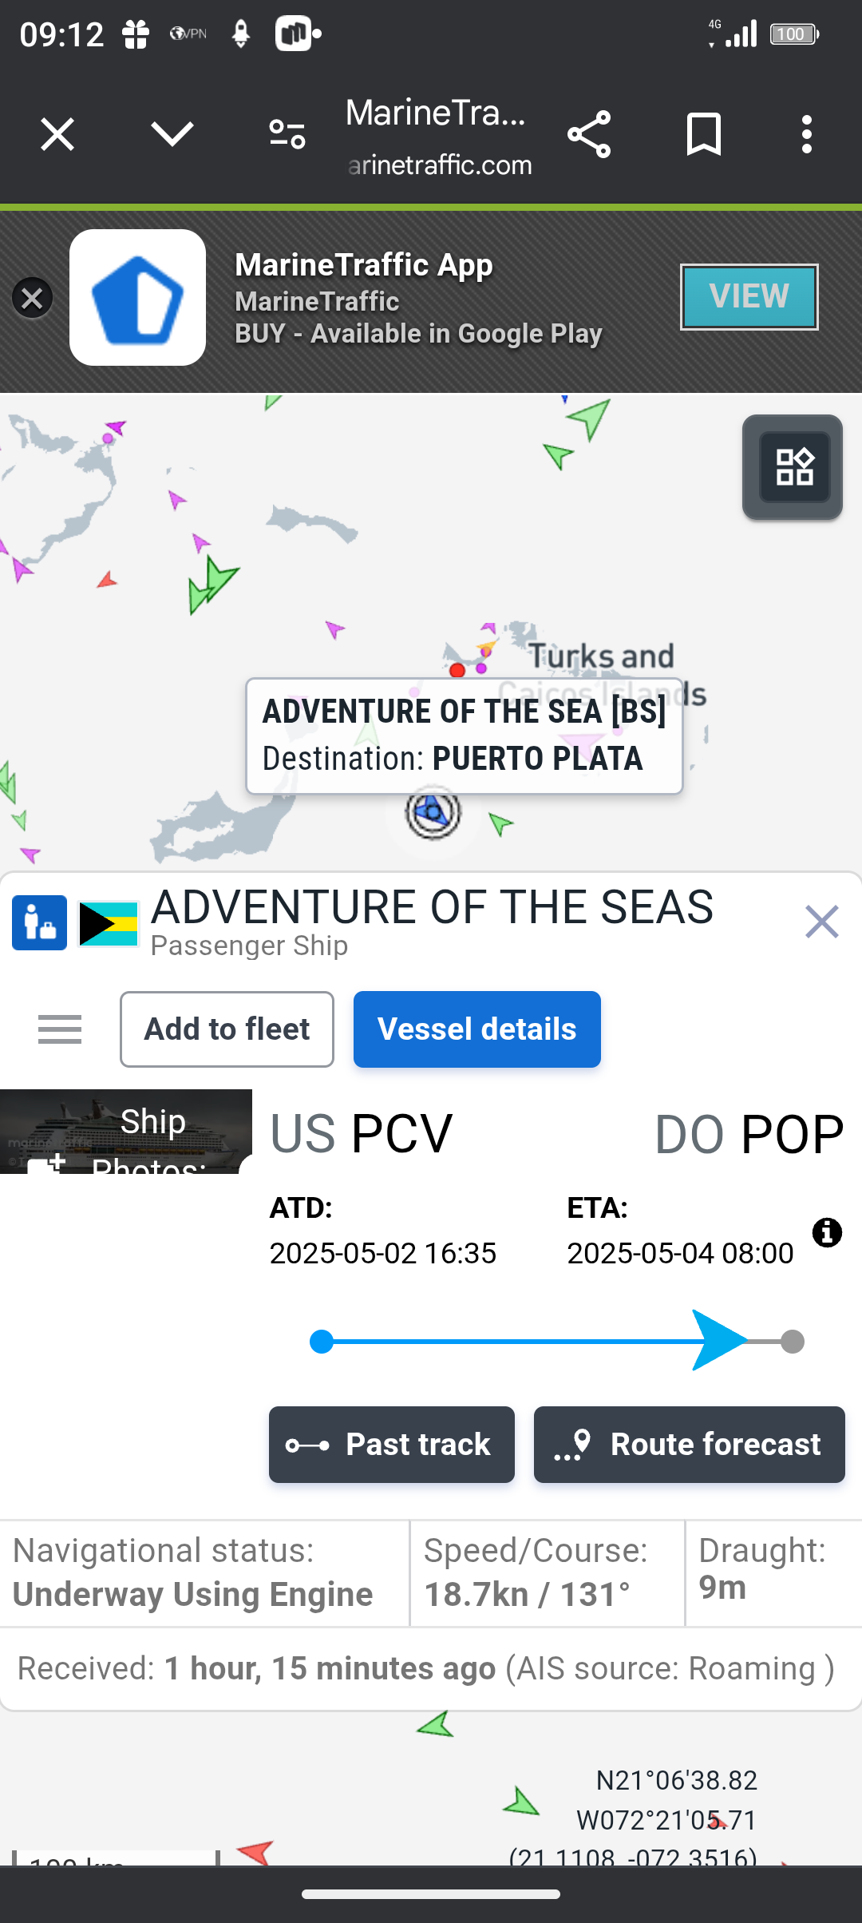Screen dimensions: 862x1923
Task: Open the hamburger menu beside Add to fleet
Action: (60, 1029)
